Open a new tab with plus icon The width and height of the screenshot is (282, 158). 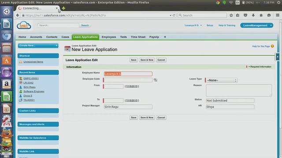tap(63, 8)
